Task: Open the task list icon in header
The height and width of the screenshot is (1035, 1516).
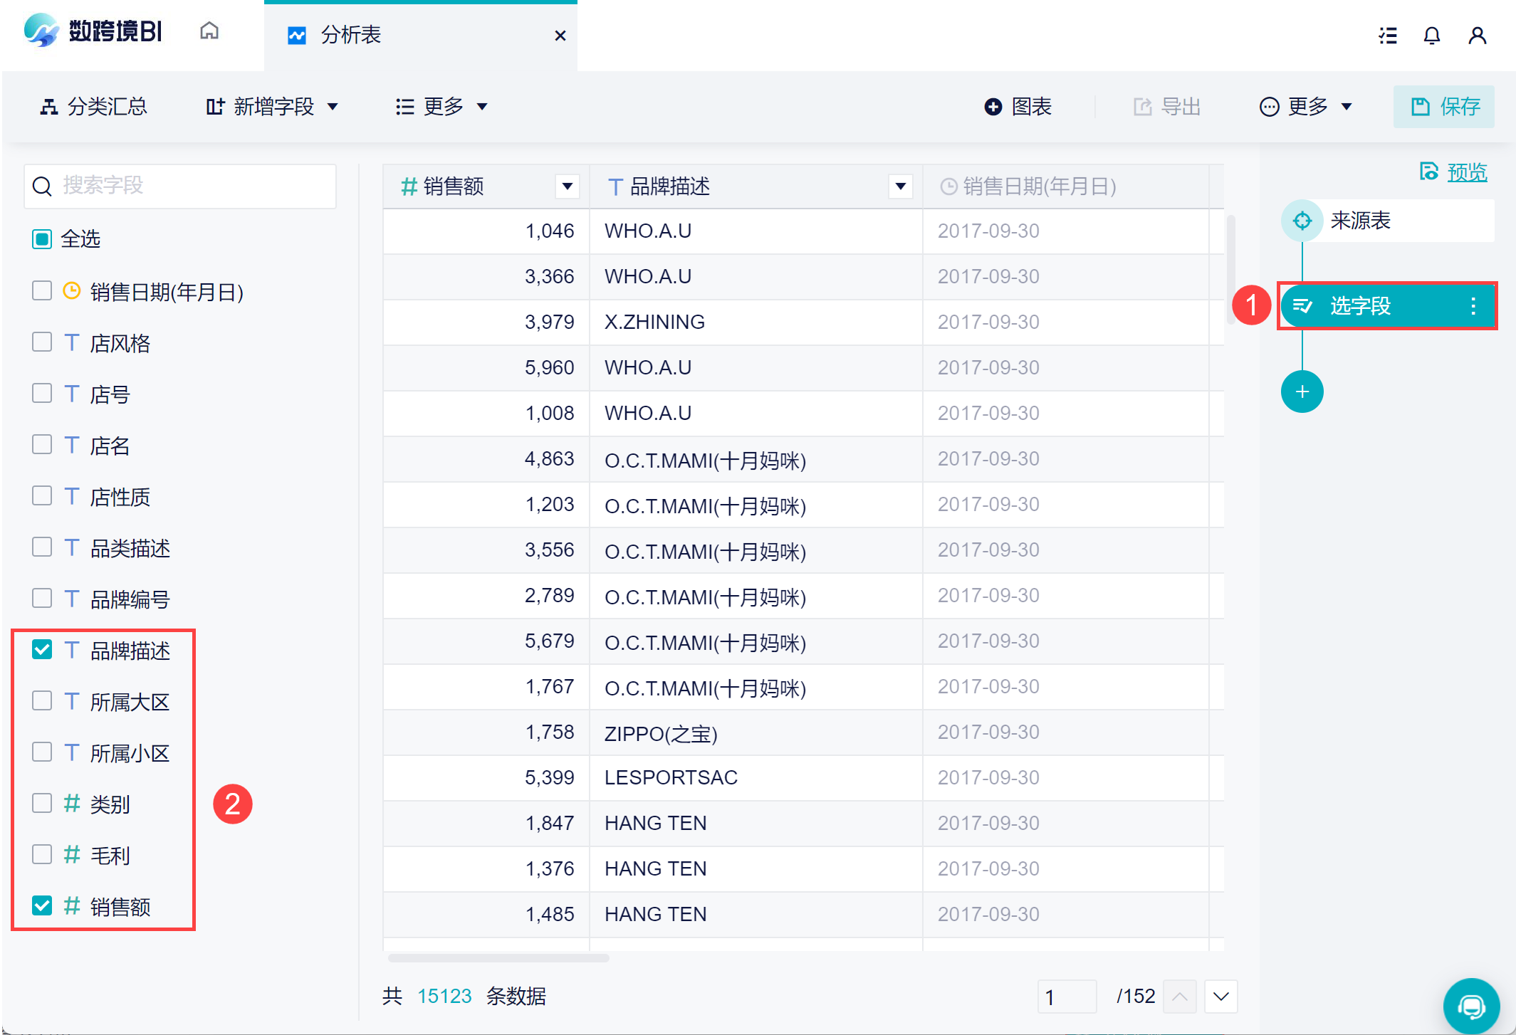Action: (1387, 36)
